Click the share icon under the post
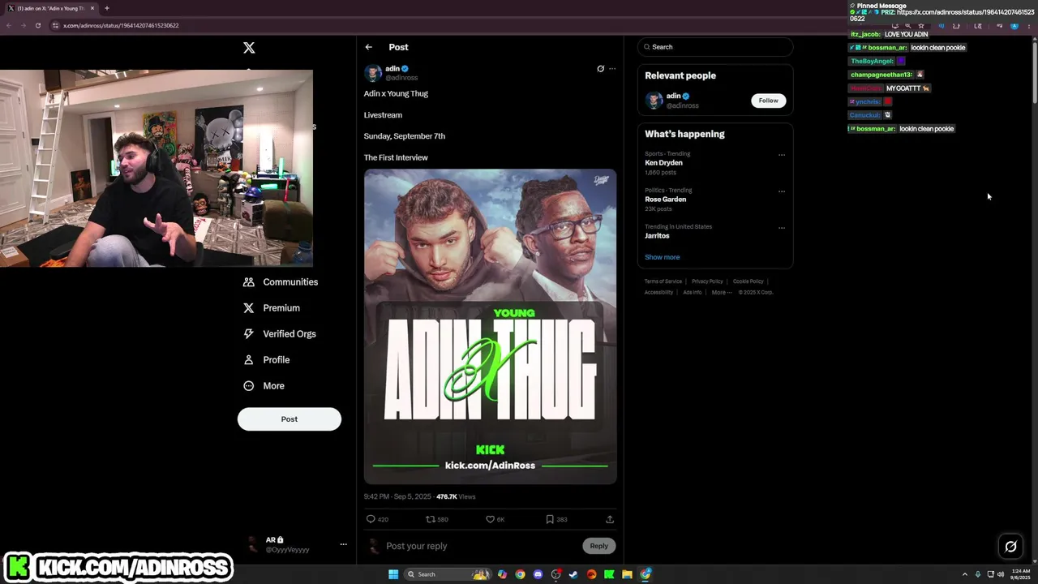The width and height of the screenshot is (1038, 584). click(610, 519)
